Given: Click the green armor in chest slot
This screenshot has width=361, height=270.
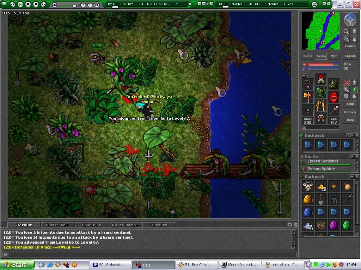Looking at the screenshot, I should [321, 92].
